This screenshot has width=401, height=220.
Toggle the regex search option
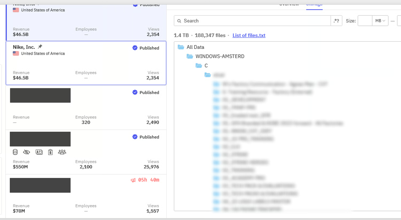[x=337, y=21]
